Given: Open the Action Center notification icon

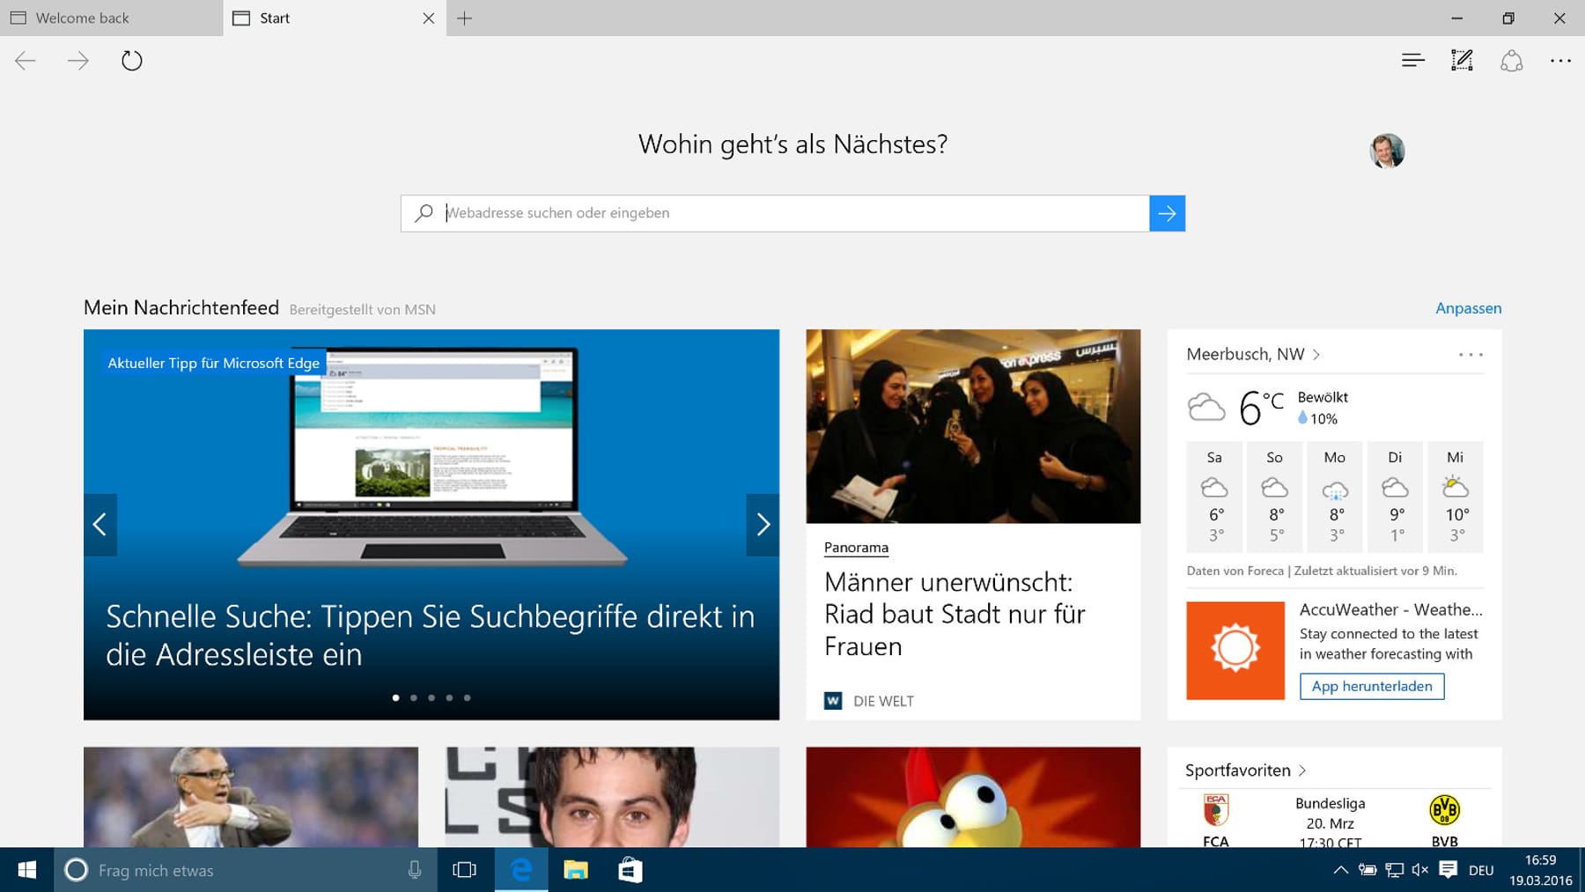Looking at the screenshot, I should tap(1448, 869).
